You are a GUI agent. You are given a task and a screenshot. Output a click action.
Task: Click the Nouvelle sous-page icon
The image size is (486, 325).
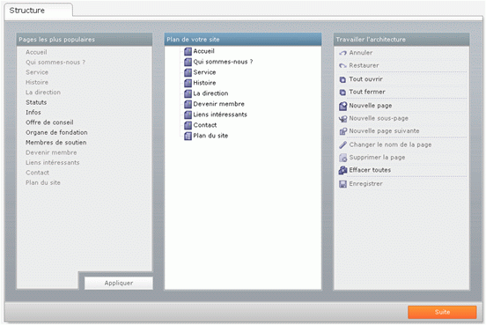click(342, 119)
